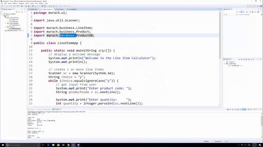Toggle Word Wrap in Console toolbar

click(240, 109)
